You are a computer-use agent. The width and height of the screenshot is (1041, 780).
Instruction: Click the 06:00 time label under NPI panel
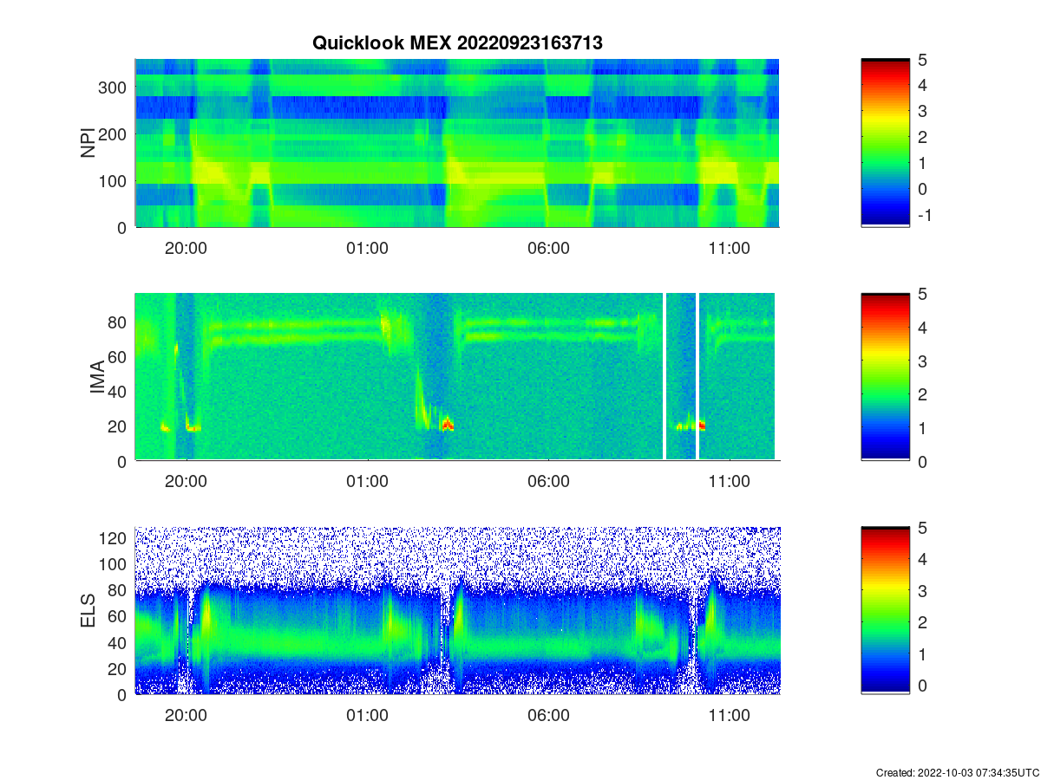pyautogui.click(x=548, y=248)
